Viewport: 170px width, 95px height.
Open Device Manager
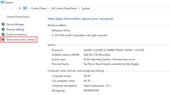pos(15,25)
